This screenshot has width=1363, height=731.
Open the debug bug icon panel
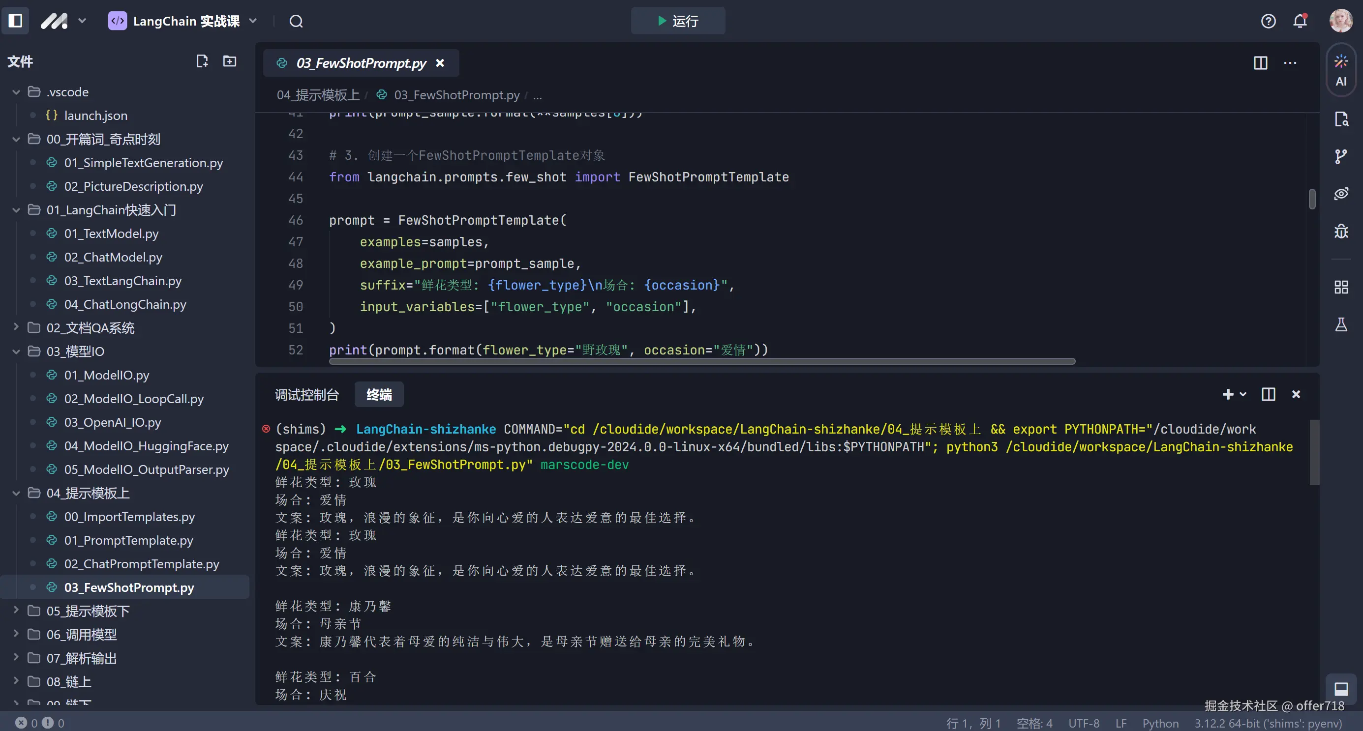pos(1340,231)
